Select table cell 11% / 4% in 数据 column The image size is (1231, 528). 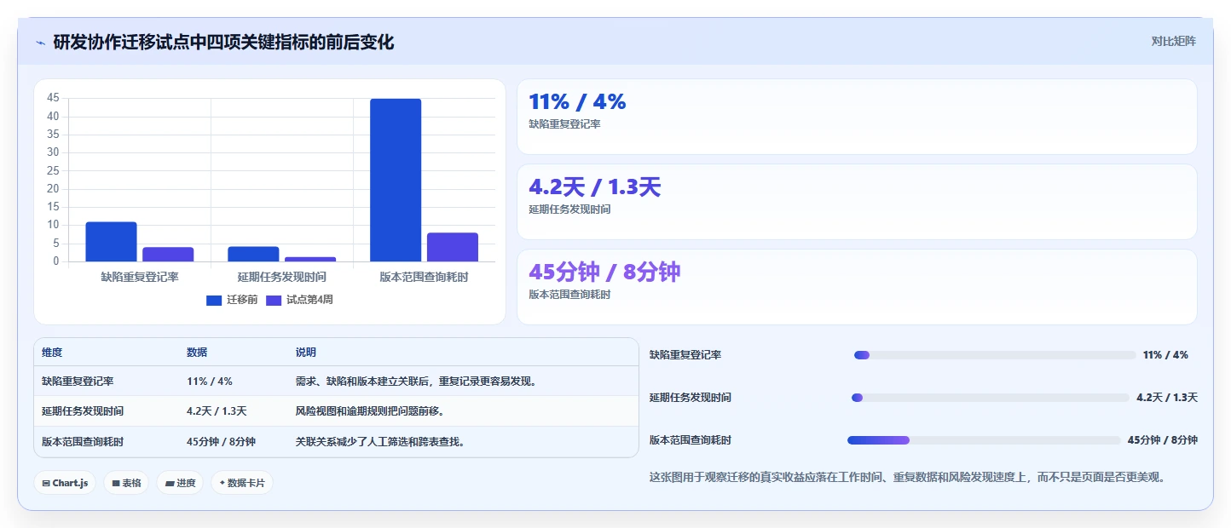(x=210, y=382)
